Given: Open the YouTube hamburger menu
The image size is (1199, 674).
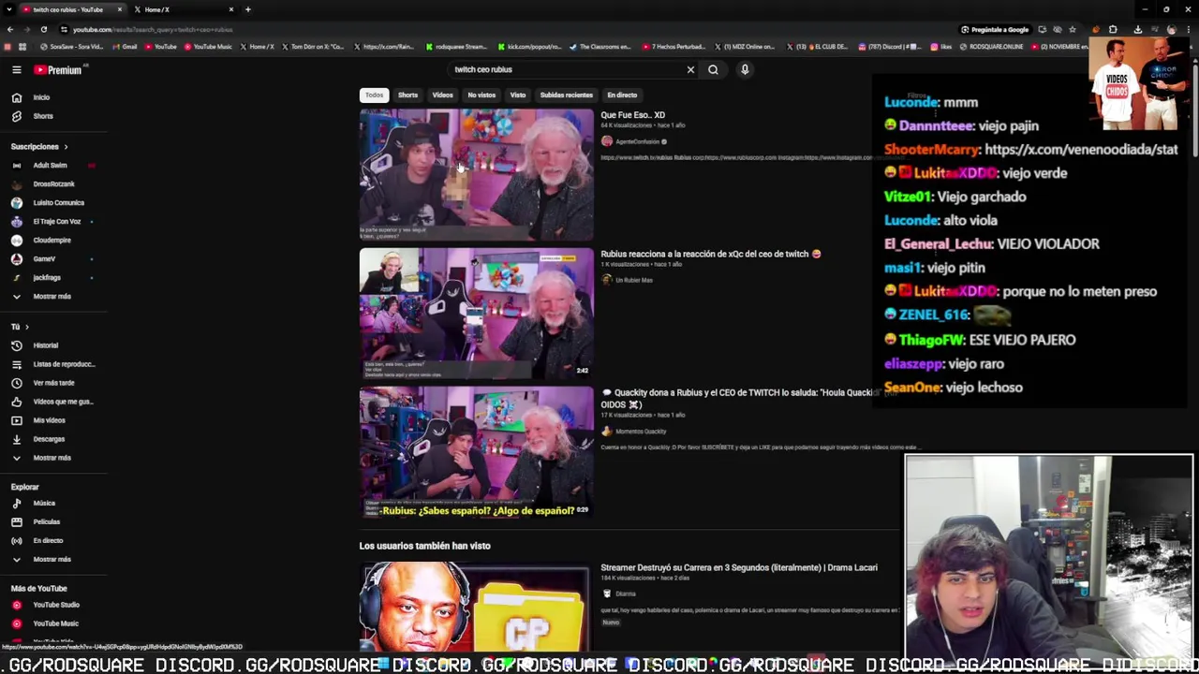Looking at the screenshot, I should [x=16, y=69].
